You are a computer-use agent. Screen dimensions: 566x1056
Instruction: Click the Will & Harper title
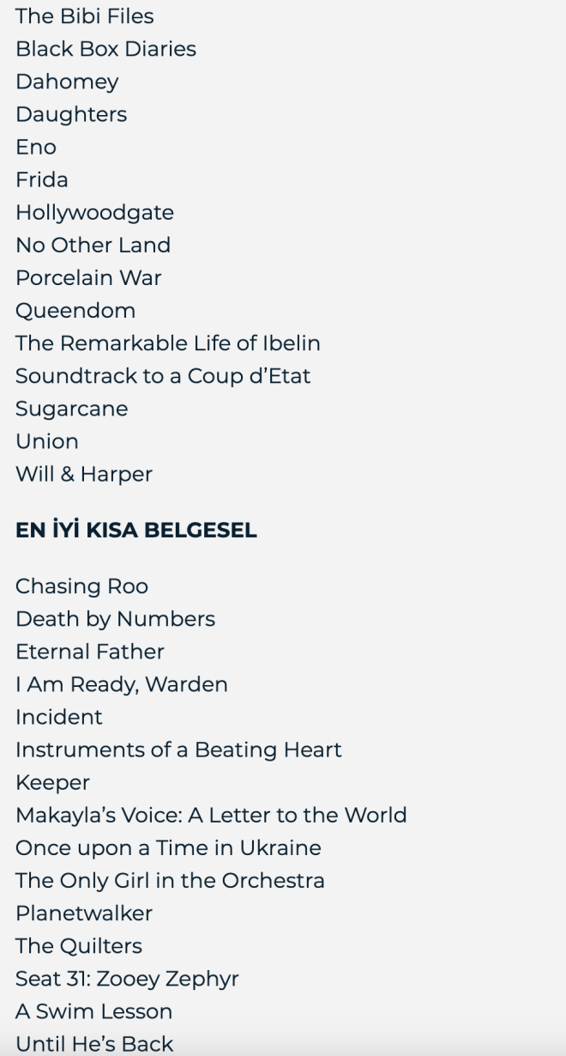coord(84,473)
